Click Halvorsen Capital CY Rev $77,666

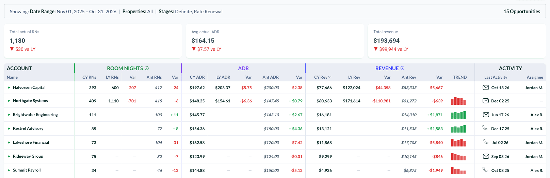coord(324,88)
